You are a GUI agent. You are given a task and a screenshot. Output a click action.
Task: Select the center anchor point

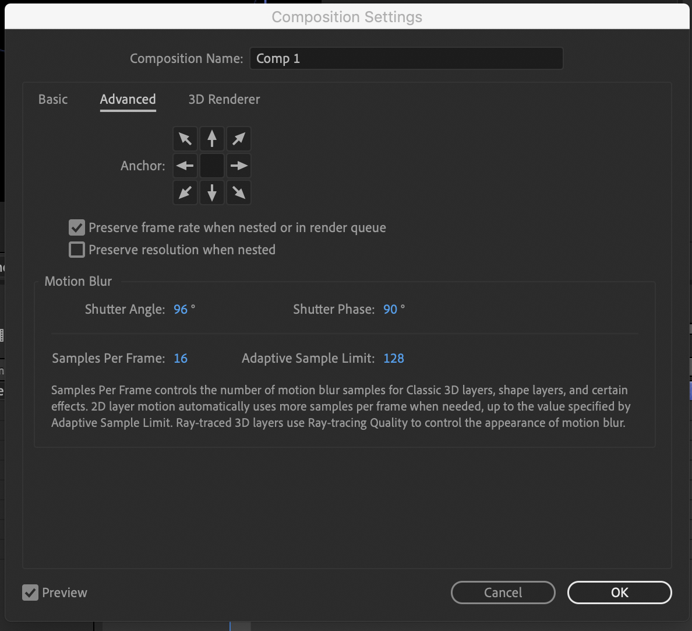click(211, 166)
